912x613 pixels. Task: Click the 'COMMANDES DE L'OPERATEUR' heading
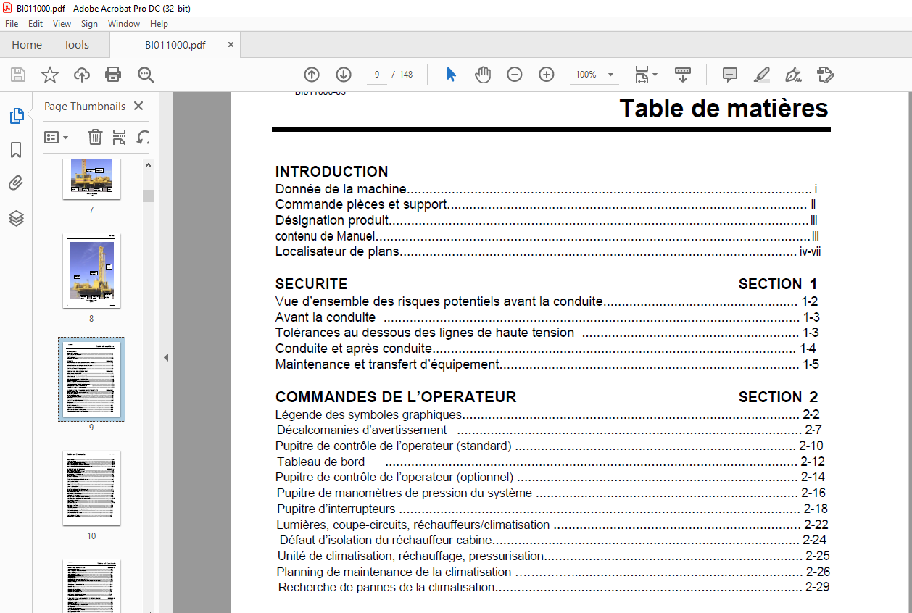pos(396,397)
